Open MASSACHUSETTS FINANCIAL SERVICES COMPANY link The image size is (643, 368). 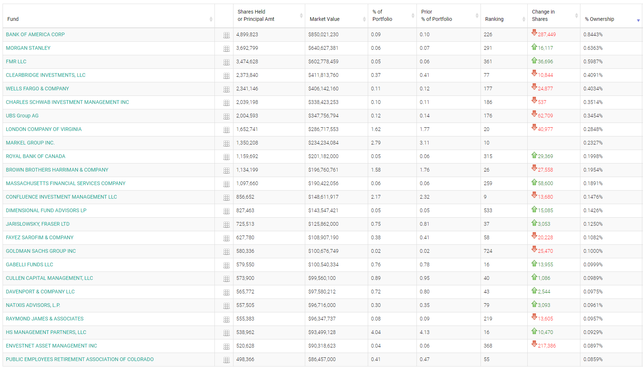click(66, 183)
